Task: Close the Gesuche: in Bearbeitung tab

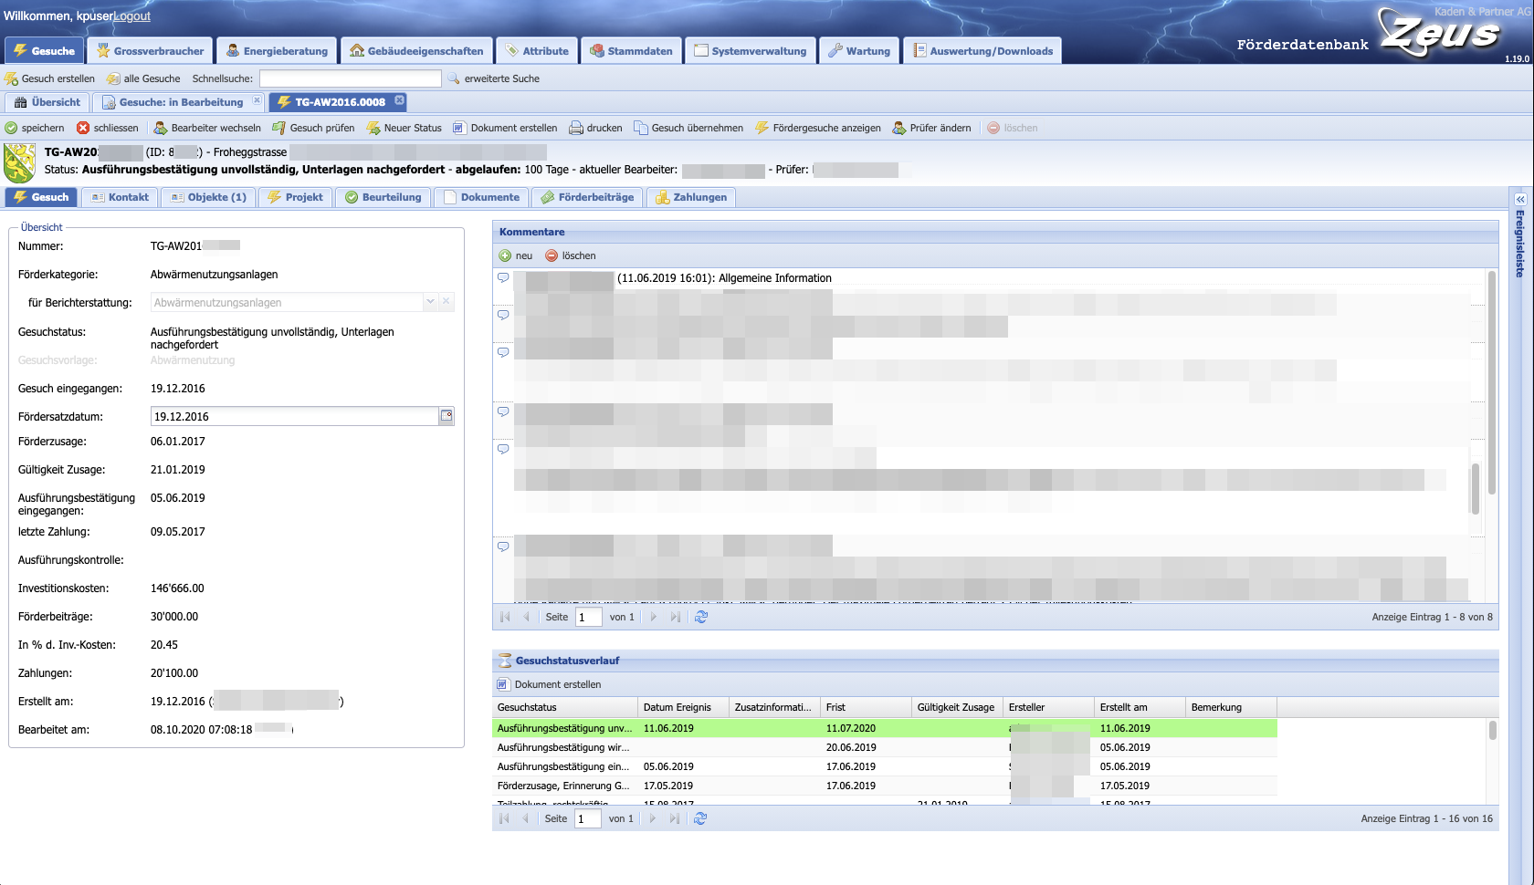Action: tap(257, 100)
